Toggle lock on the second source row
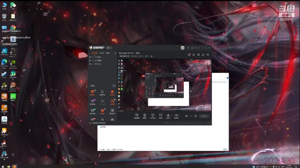Screen dimensions: 300x168 point(93,60)
